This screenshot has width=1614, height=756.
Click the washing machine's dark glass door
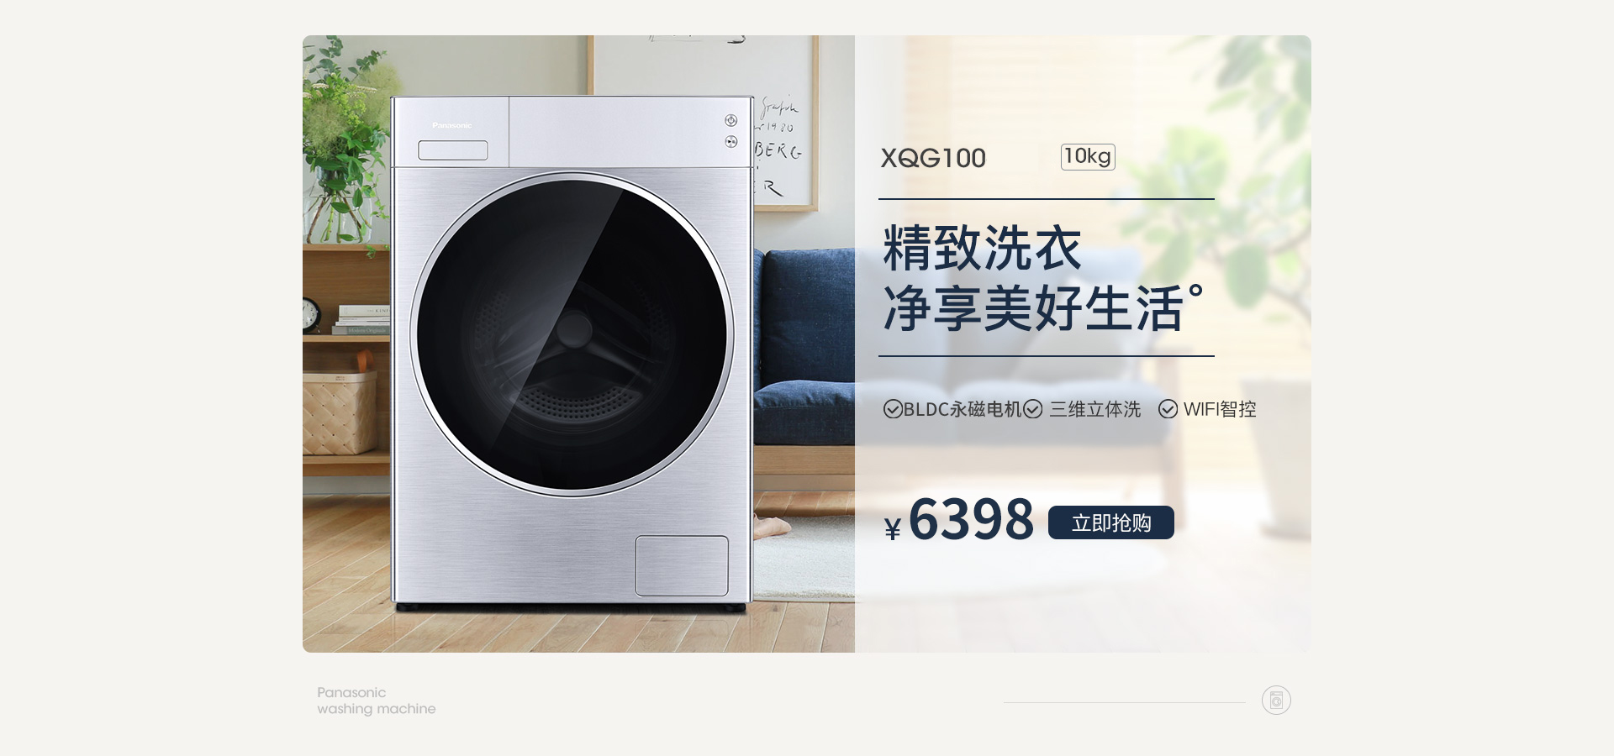point(572,334)
